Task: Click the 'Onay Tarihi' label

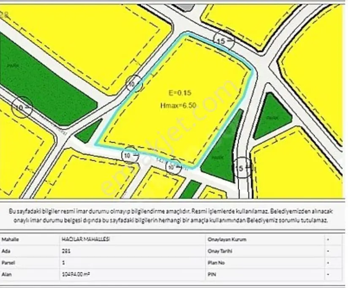Action: coord(220,251)
